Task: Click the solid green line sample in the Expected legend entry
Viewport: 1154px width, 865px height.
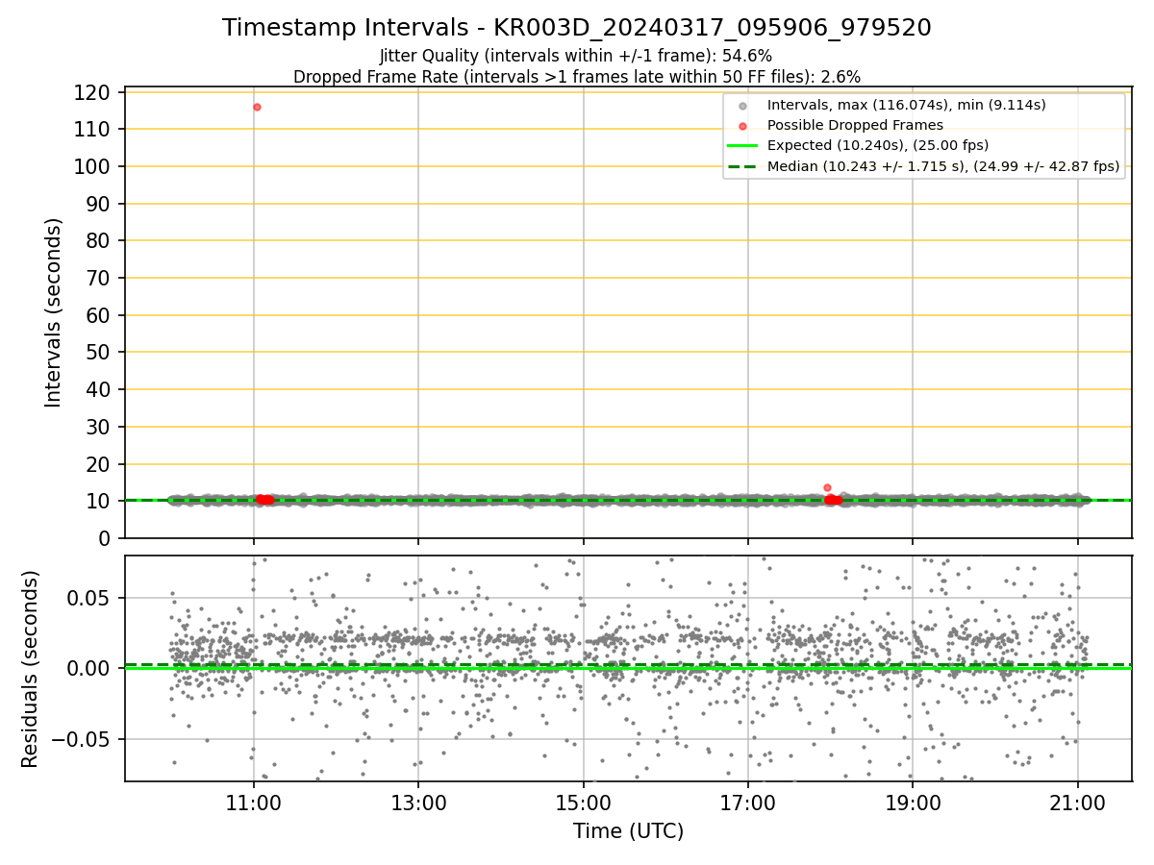Action: [x=742, y=146]
